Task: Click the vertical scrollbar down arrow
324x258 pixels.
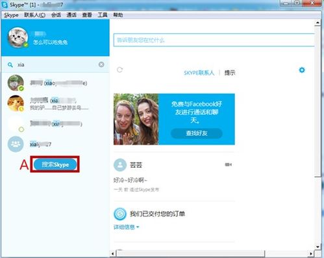Action: (x=318, y=247)
